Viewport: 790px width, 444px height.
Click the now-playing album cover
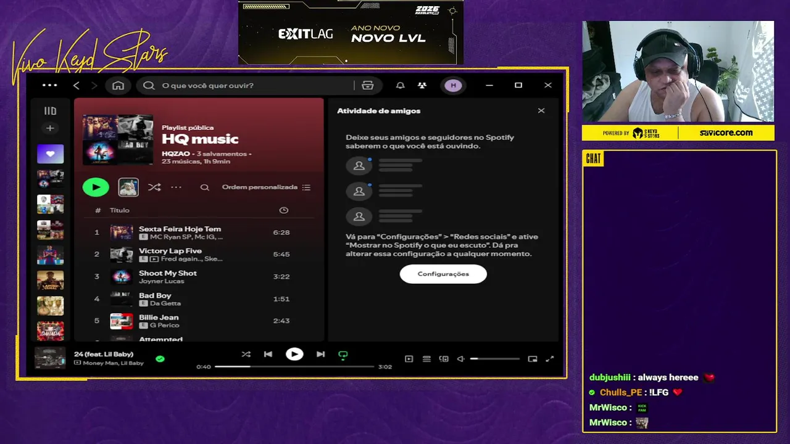tap(50, 358)
